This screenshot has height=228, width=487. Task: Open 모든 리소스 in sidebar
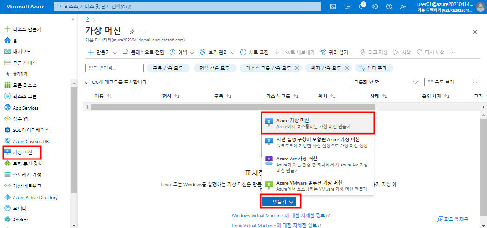tap(21, 85)
